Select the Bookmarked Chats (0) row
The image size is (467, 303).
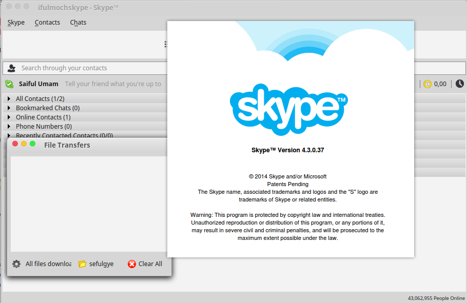[x=85, y=108]
